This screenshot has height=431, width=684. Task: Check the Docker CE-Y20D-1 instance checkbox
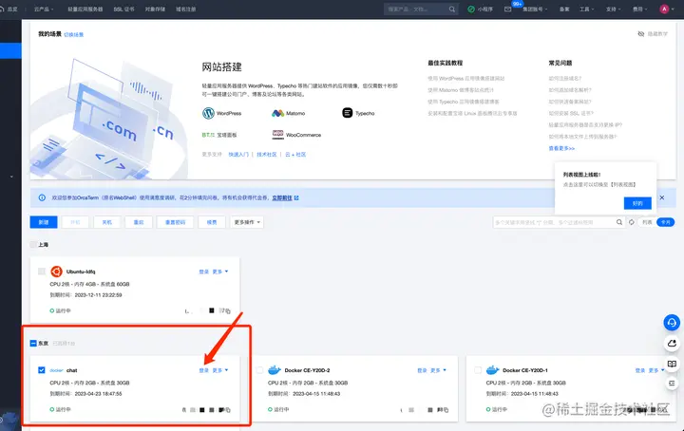(x=478, y=370)
